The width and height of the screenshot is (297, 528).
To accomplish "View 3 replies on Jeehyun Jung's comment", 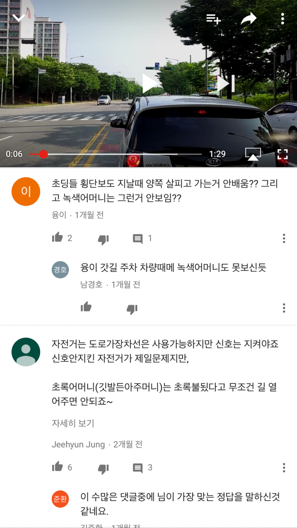I will click(x=138, y=468).
